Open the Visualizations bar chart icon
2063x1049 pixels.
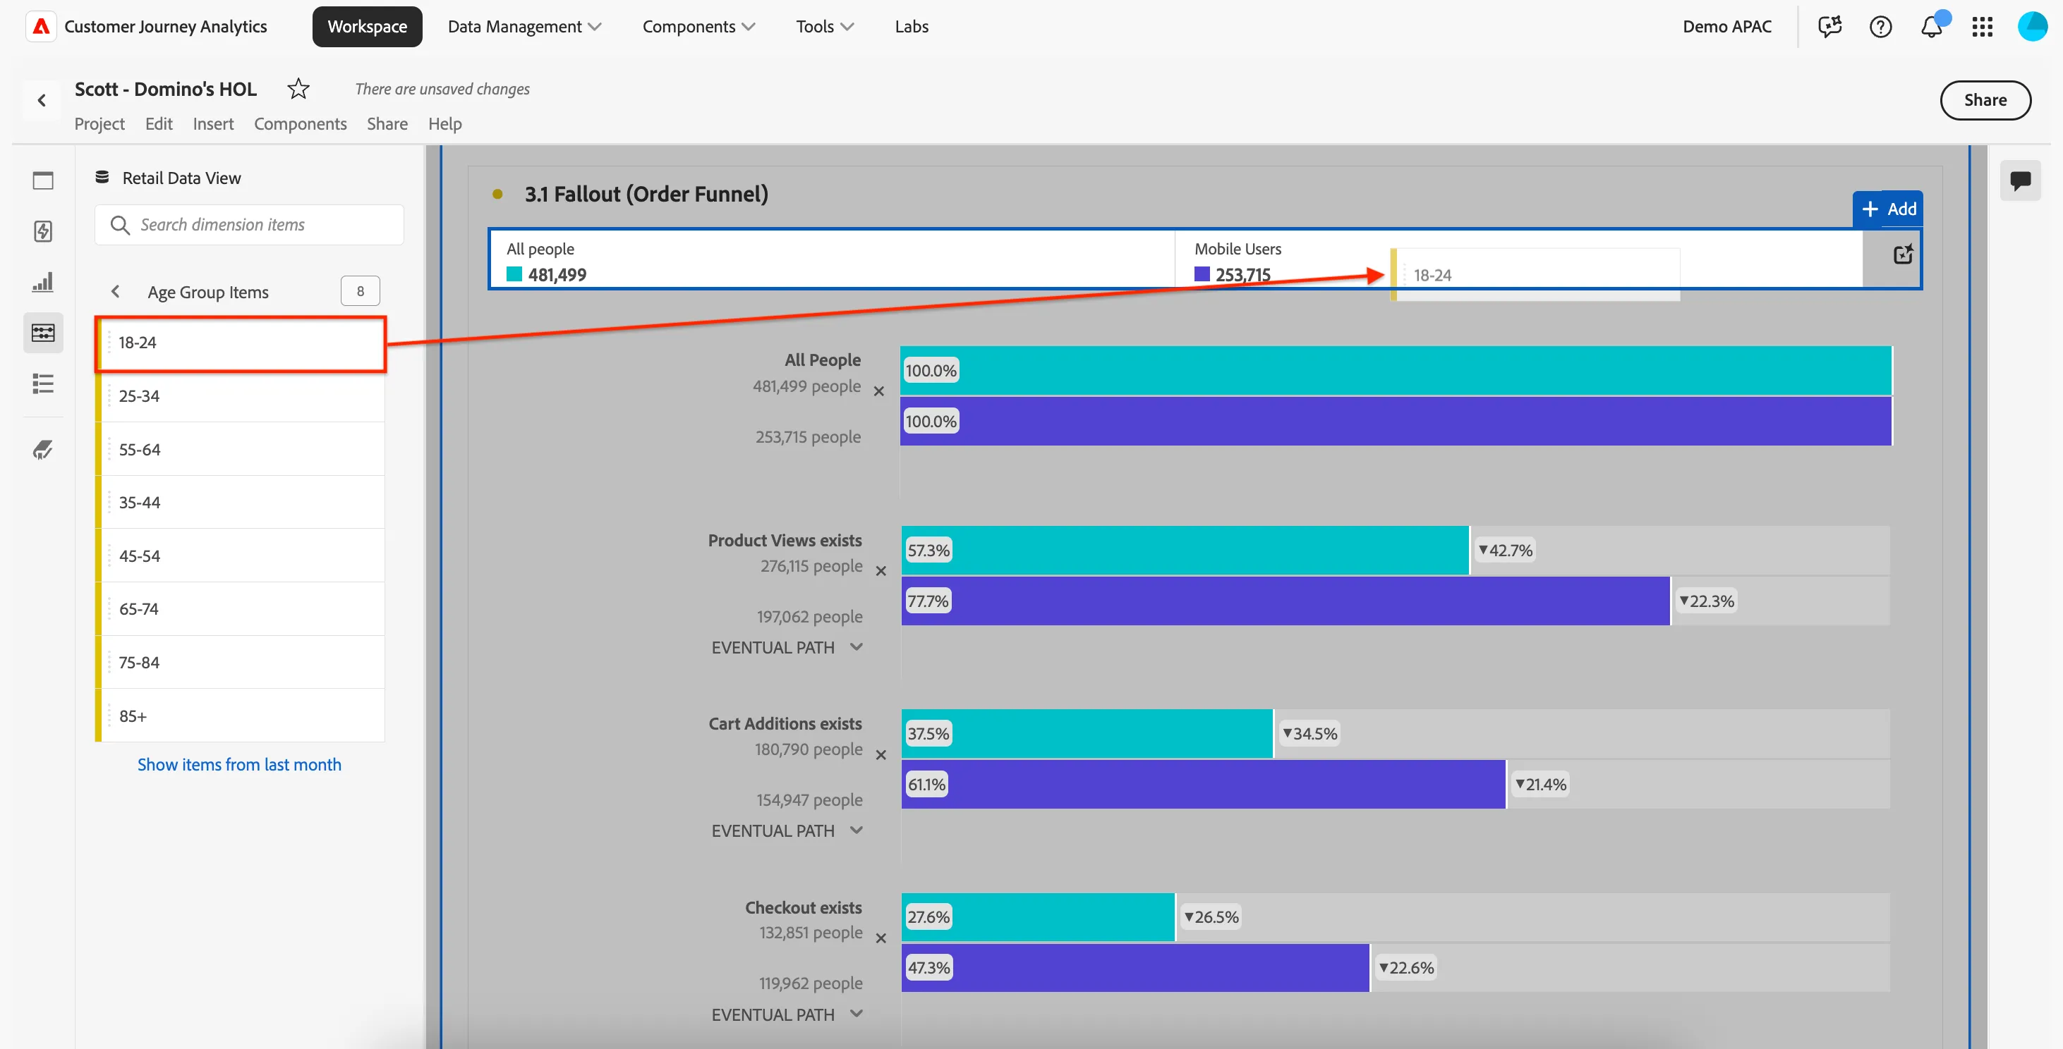(43, 282)
